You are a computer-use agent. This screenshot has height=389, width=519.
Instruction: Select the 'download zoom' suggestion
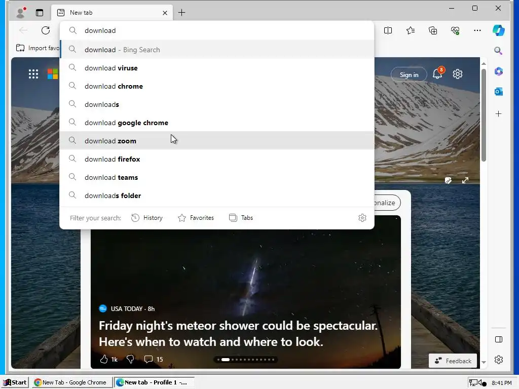click(217, 141)
